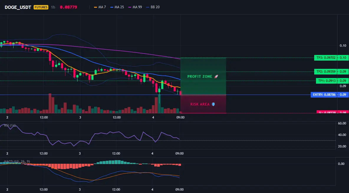This screenshot has height=193, width=349.
Task: Toggle the MA 99 legend entry
Action: pos(135,7)
